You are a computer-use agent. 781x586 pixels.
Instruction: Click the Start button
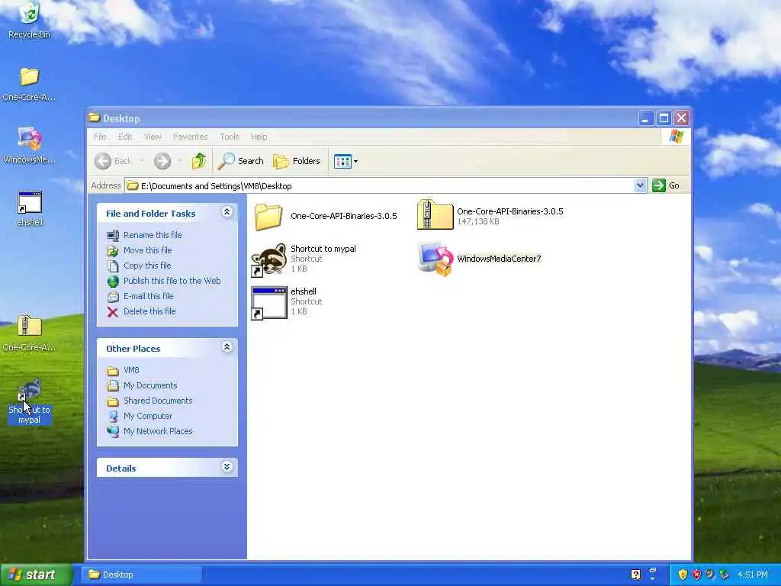36,575
